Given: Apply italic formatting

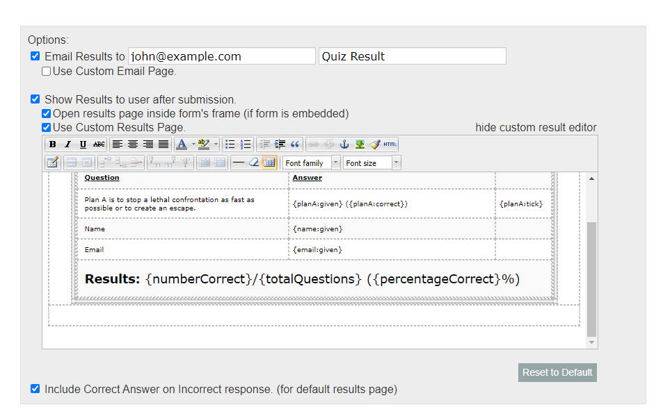Looking at the screenshot, I should pos(67,142).
